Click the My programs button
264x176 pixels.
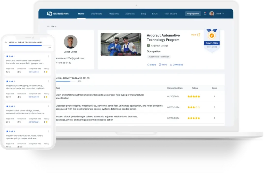(x=193, y=14)
